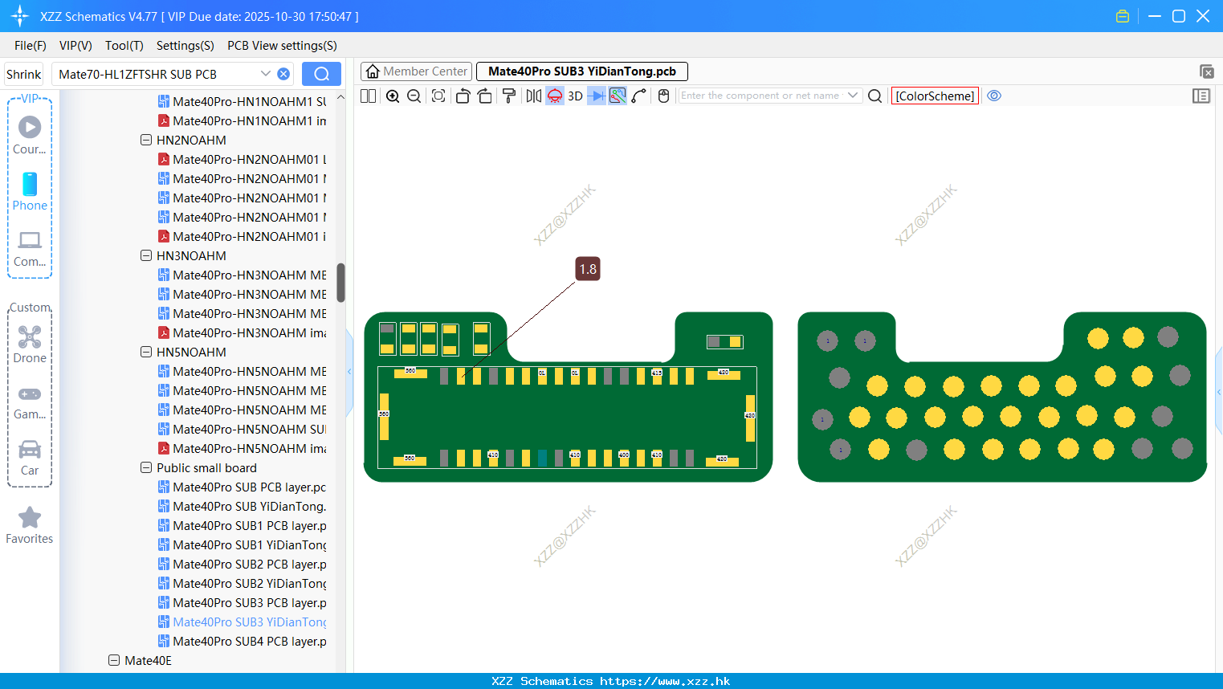Fit the PCB to the screen
This screenshot has width=1223, height=689.
click(x=438, y=96)
